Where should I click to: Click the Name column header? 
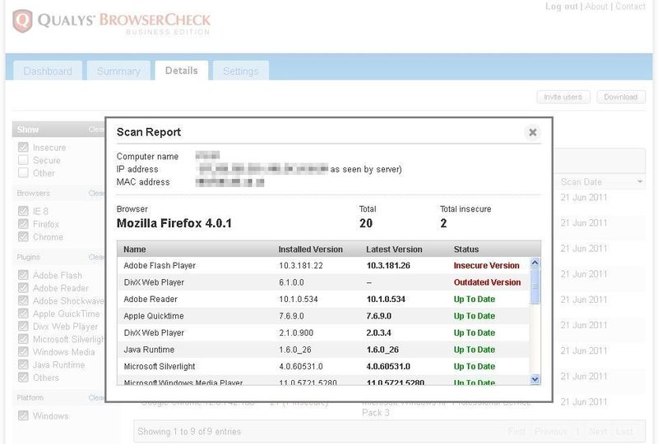(135, 249)
